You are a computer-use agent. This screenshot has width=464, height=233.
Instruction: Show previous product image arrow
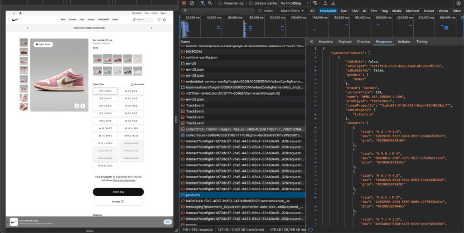(x=77, y=106)
